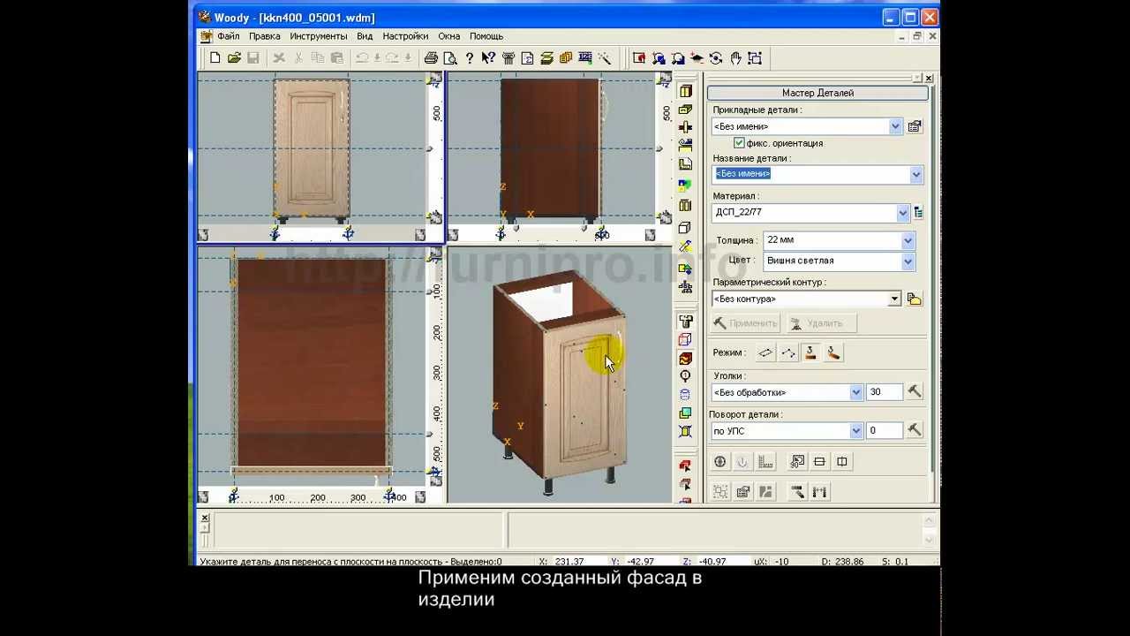This screenshot has width=1130, height=636.
Task: Select the hand pan tool
Action: tap(735, 58)
